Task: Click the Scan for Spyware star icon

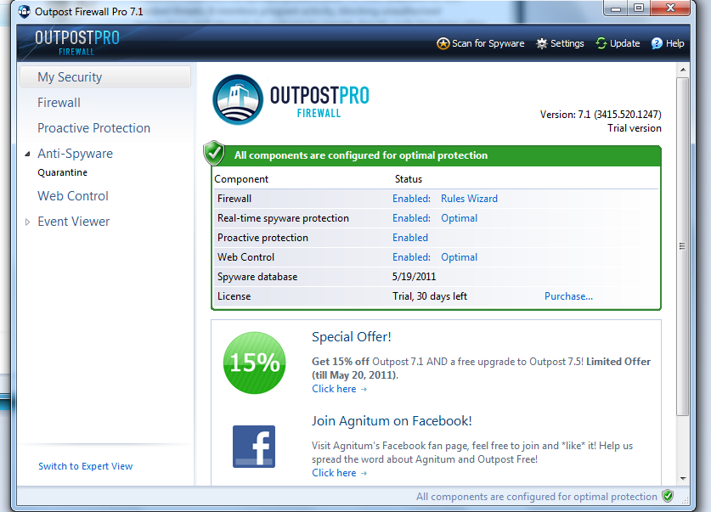Action: (443, 43)
